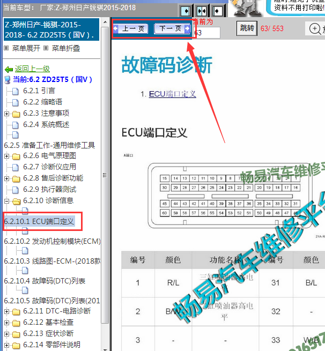Go to previous page with 上一页 button
The height and width of the screenshot is (351, 325).
[131, 28]
